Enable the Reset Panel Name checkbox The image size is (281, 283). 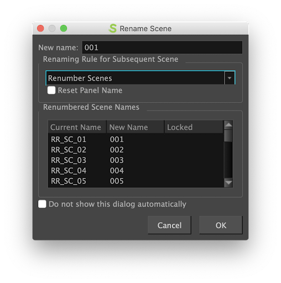tap(51, 90)
